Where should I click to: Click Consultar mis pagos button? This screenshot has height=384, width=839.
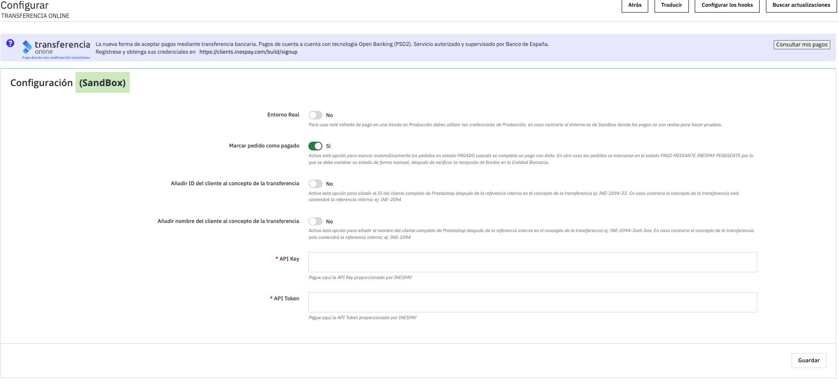[801, 44]
